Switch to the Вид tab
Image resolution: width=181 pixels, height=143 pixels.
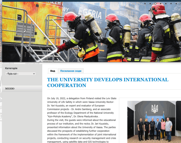click(x=52, y=71)
